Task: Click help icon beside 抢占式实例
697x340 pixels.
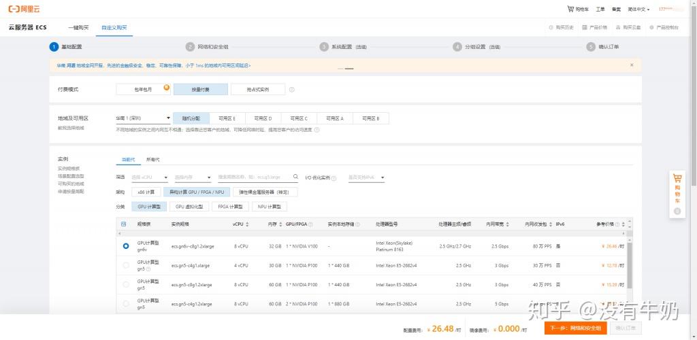Action: point(291,90)
